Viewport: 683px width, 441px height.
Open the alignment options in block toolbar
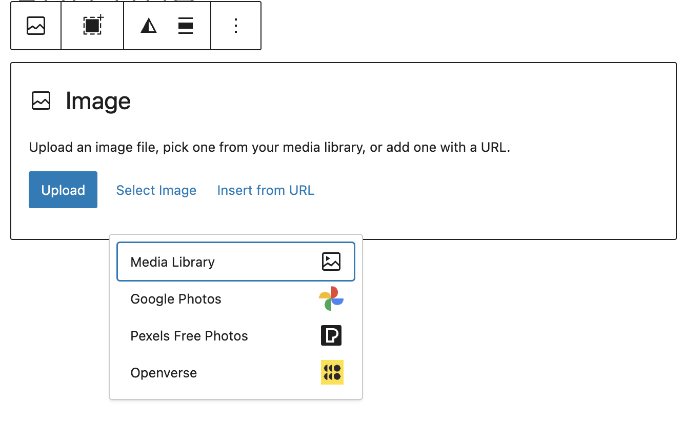pos(186,26)
